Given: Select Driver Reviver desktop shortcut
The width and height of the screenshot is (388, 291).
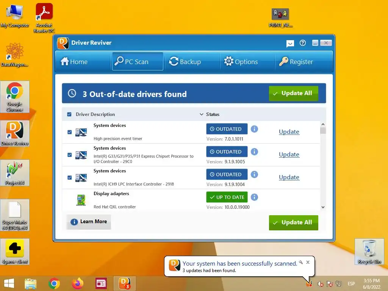Looking at the screenshot, I should coord(15,133).
